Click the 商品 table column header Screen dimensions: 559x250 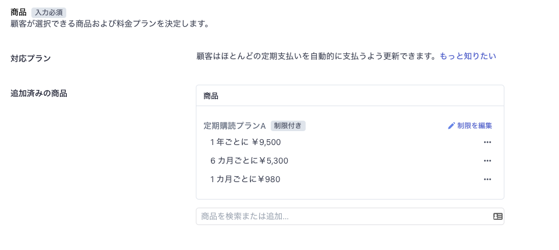point(211,96)
